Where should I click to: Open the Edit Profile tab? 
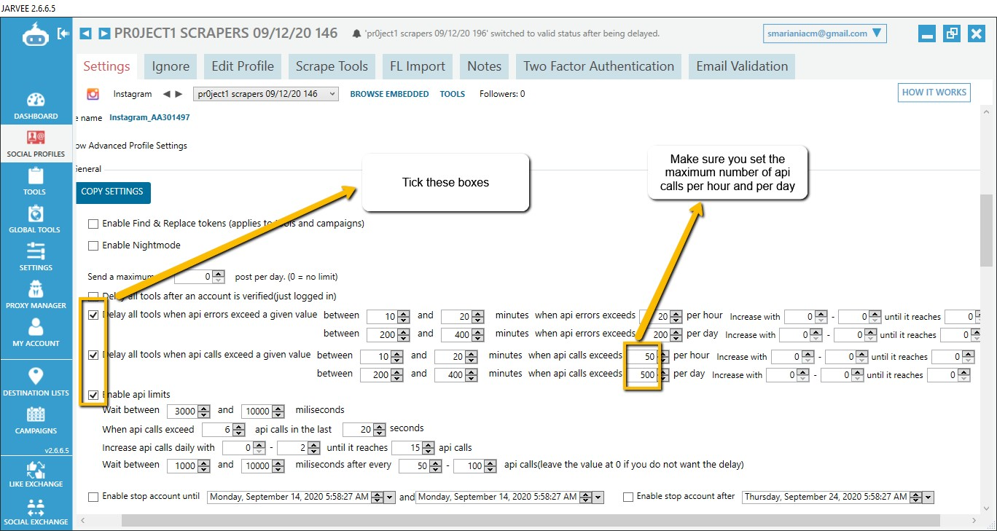pyautogui.click(x=243, y=66)
